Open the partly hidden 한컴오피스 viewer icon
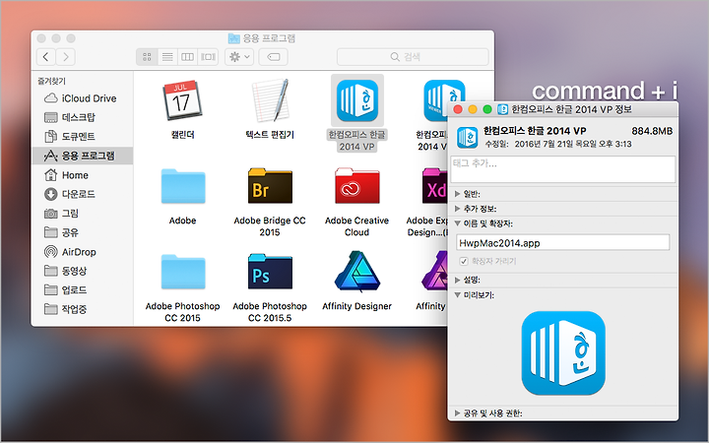The image size is (709, 443). (x=444, y=93)
